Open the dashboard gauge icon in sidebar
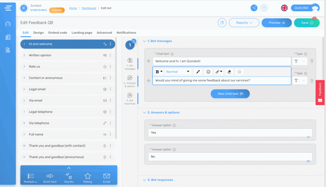Screen dimensions: 326x187 pos(8,24)
